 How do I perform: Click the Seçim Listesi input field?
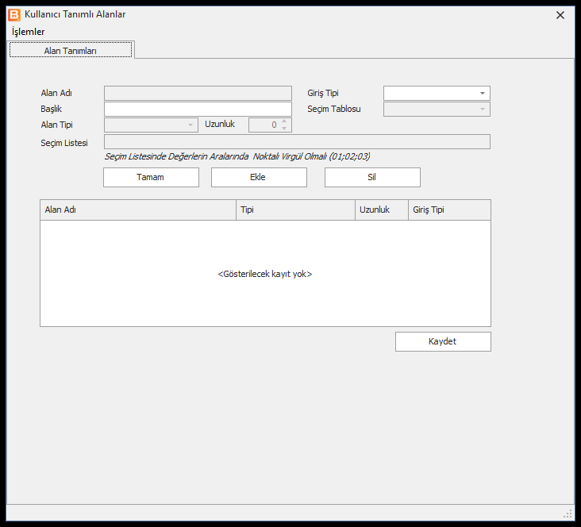tap(297, 141)
